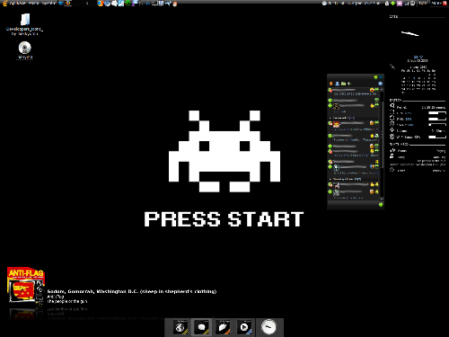Click the purple mail envelope tray icon
449x337 pixels.
(400, 4)
